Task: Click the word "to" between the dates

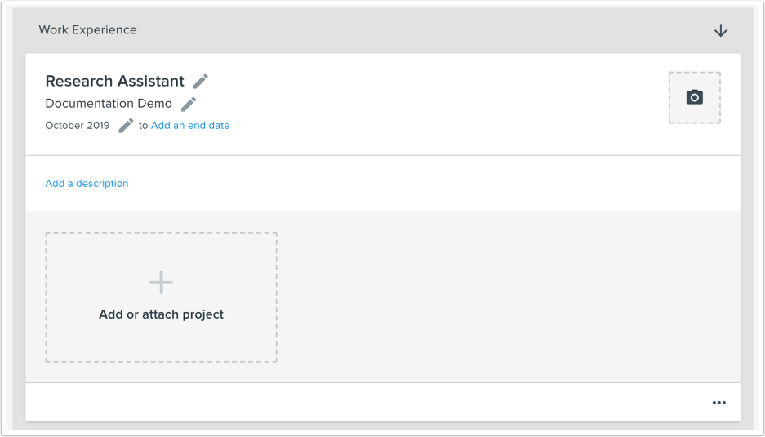Action: tap(143, 126)
